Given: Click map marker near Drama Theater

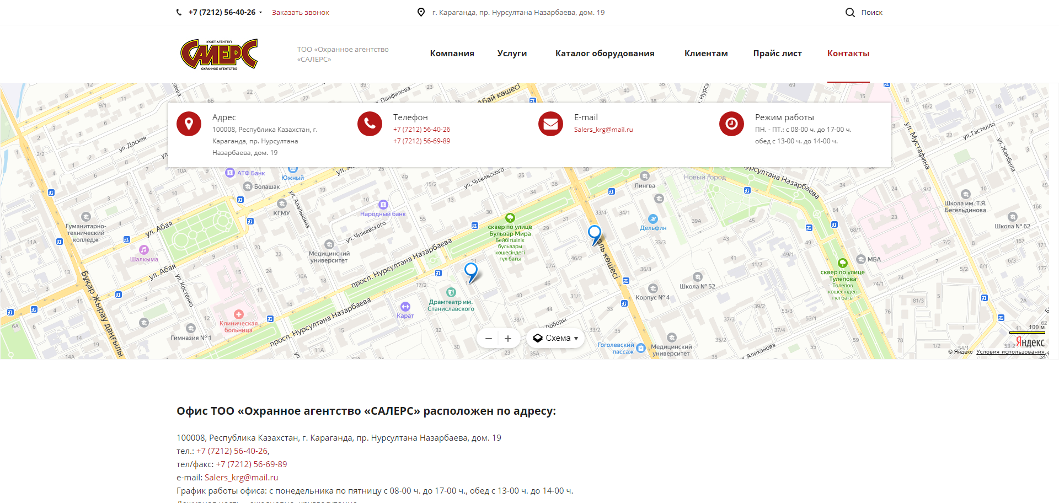Looking at the screenshot, I should (x=470, y=271).
